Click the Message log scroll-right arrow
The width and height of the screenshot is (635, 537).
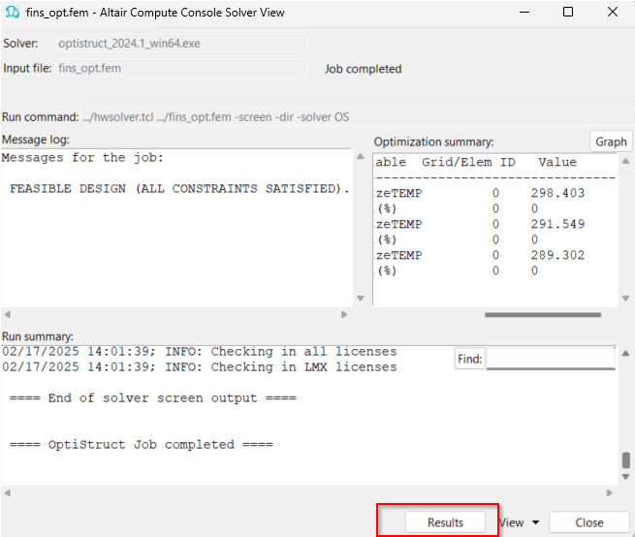point(344,314)
